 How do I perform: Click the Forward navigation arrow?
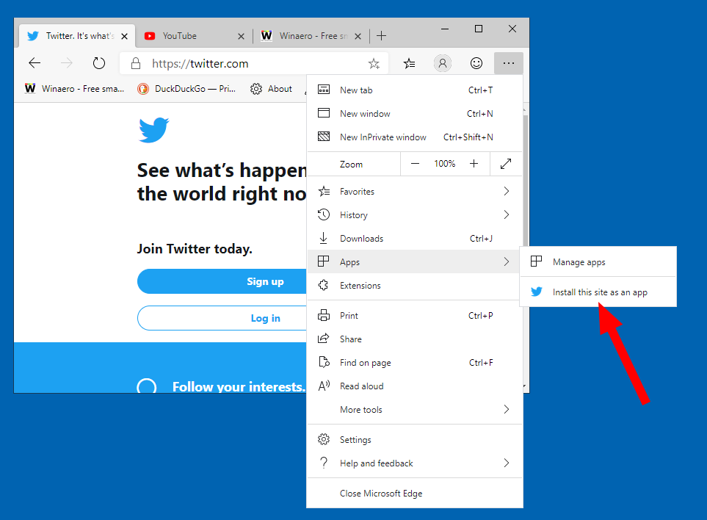click(66, 63)
